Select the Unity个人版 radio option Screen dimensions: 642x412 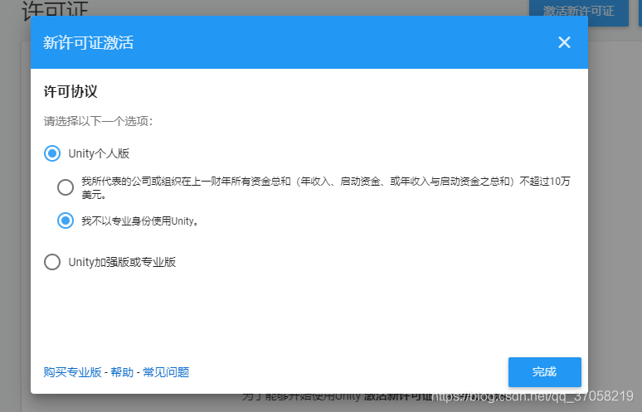pos(52,153)
